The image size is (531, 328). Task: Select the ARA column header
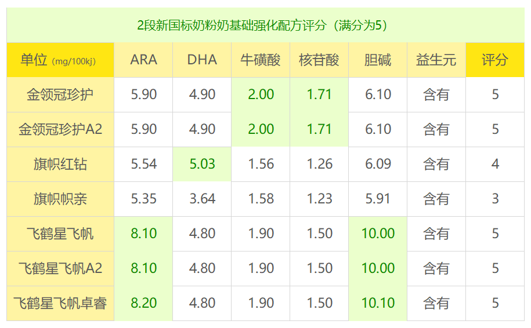click(x=143, y=60)
